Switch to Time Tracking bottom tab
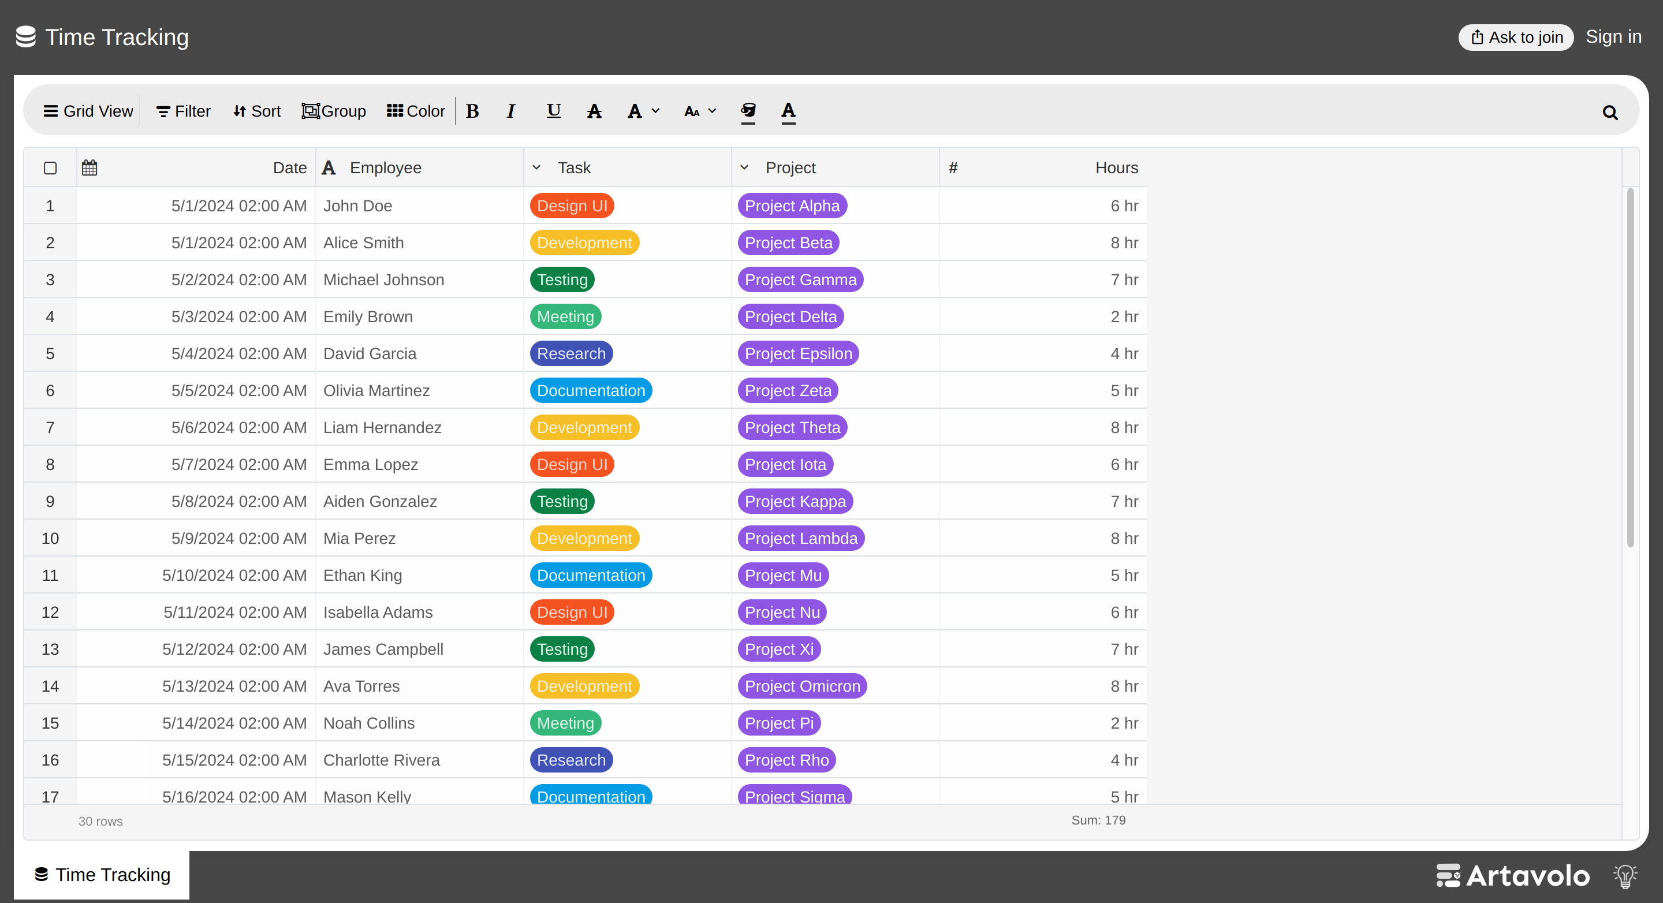The height and width of the screenshot is (903, 1663). click(102, 875)
